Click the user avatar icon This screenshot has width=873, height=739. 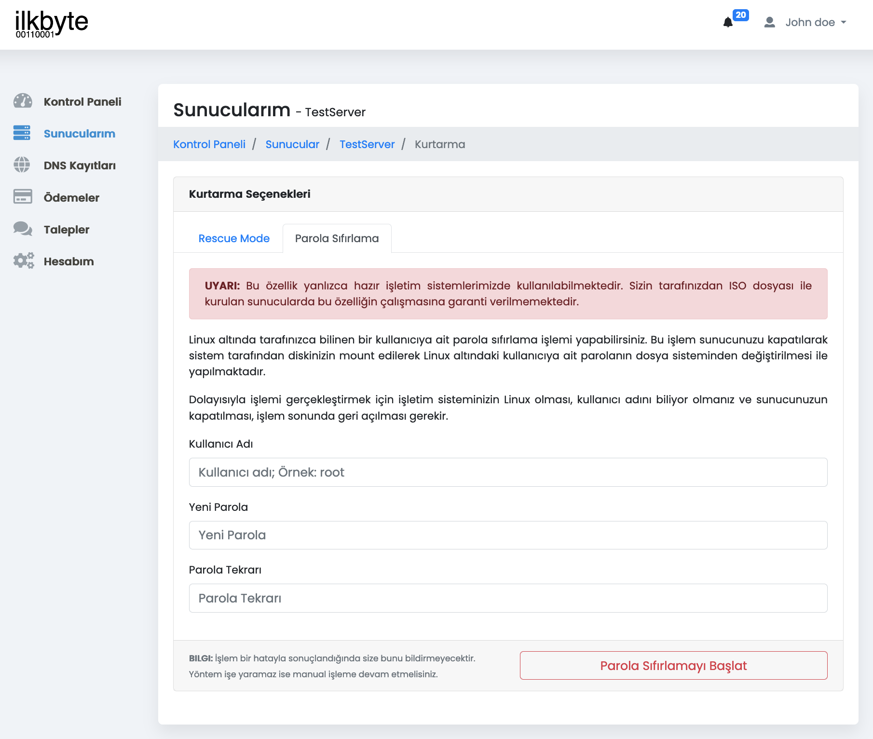click(x=769, y=22)
